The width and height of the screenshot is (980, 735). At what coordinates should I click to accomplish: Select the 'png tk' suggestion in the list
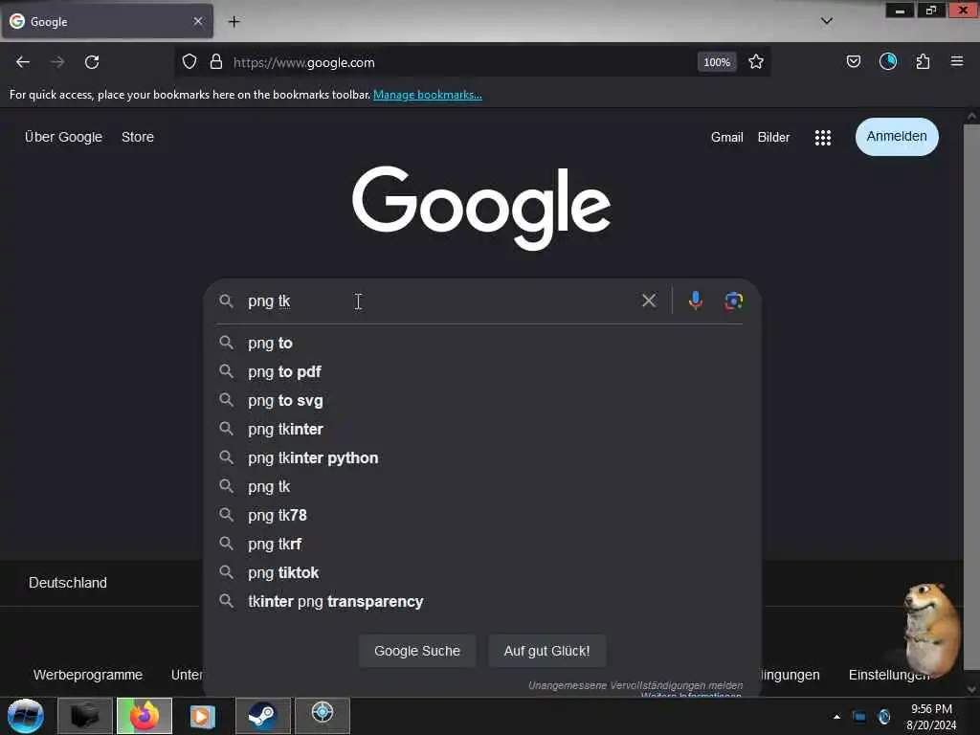480,487
